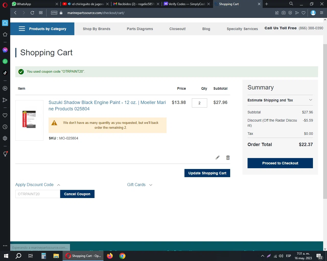Show hidden system tray icons
Image resolution: width=327 pixels, height=261 pixels.
[x=262, y=256]
